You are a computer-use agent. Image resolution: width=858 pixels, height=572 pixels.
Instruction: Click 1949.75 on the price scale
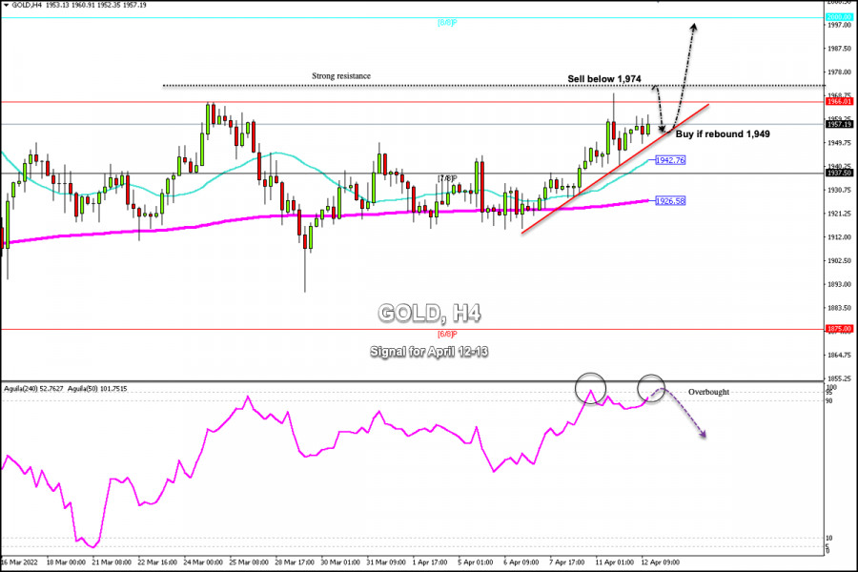click(x=840, y=143)
